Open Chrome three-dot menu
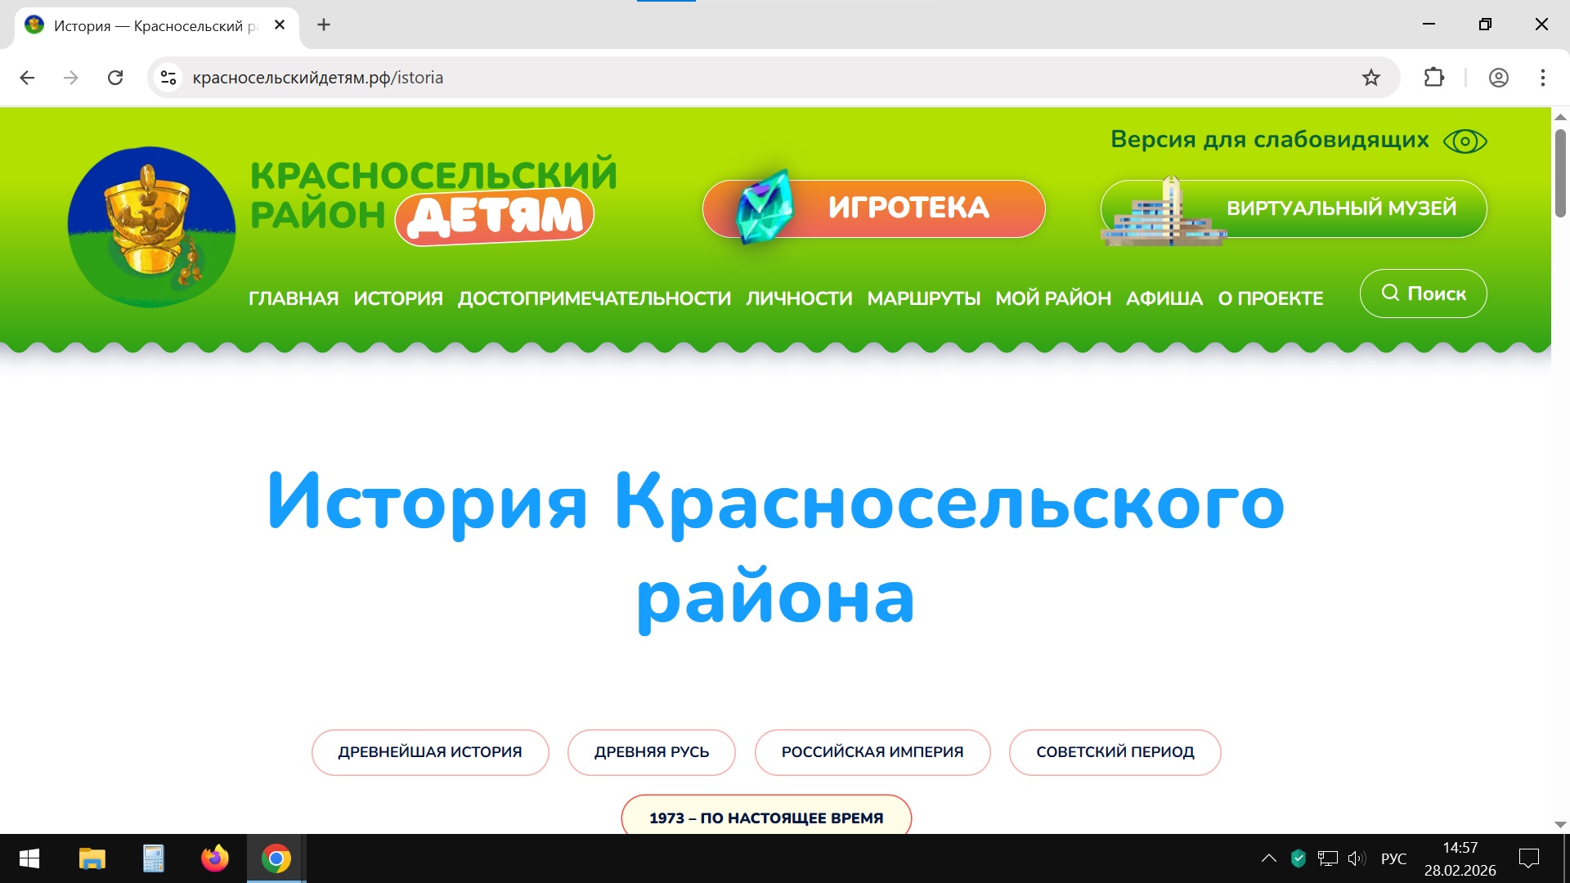Screen dimensions: 1570x883 pyautogui.click(x=1542, y=78)
